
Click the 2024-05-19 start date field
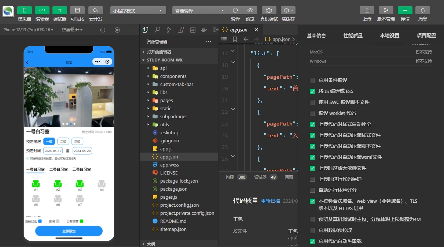pos(53,151)
